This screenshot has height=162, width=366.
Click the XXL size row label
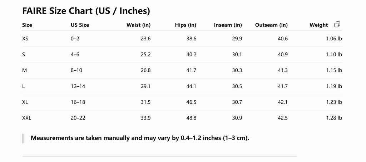tap(26, 118)
